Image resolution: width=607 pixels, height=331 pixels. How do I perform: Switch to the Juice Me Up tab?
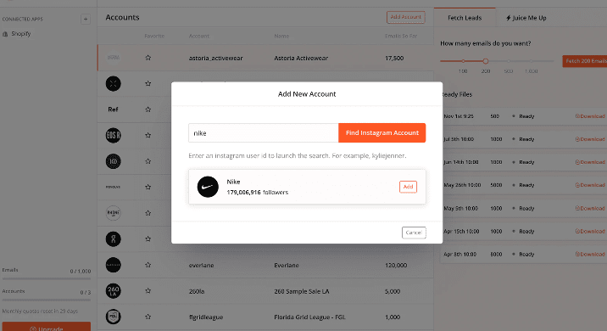[x=526, y=18]
